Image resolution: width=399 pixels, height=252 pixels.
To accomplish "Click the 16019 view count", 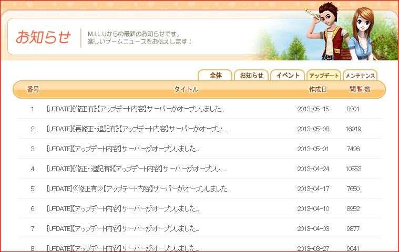I will click(353, 129).
